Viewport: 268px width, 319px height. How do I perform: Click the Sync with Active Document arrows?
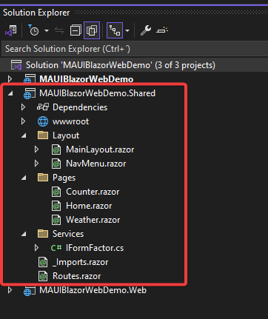pos(59,30)
